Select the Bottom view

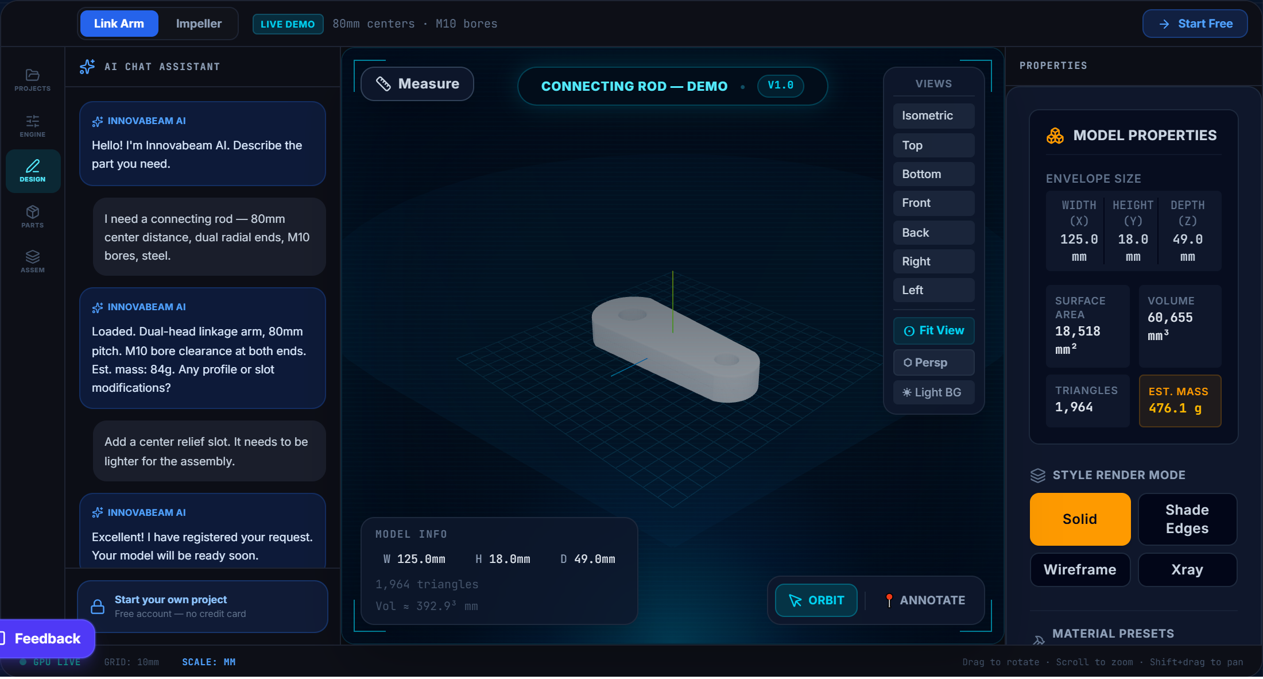[x=933, y=174]
